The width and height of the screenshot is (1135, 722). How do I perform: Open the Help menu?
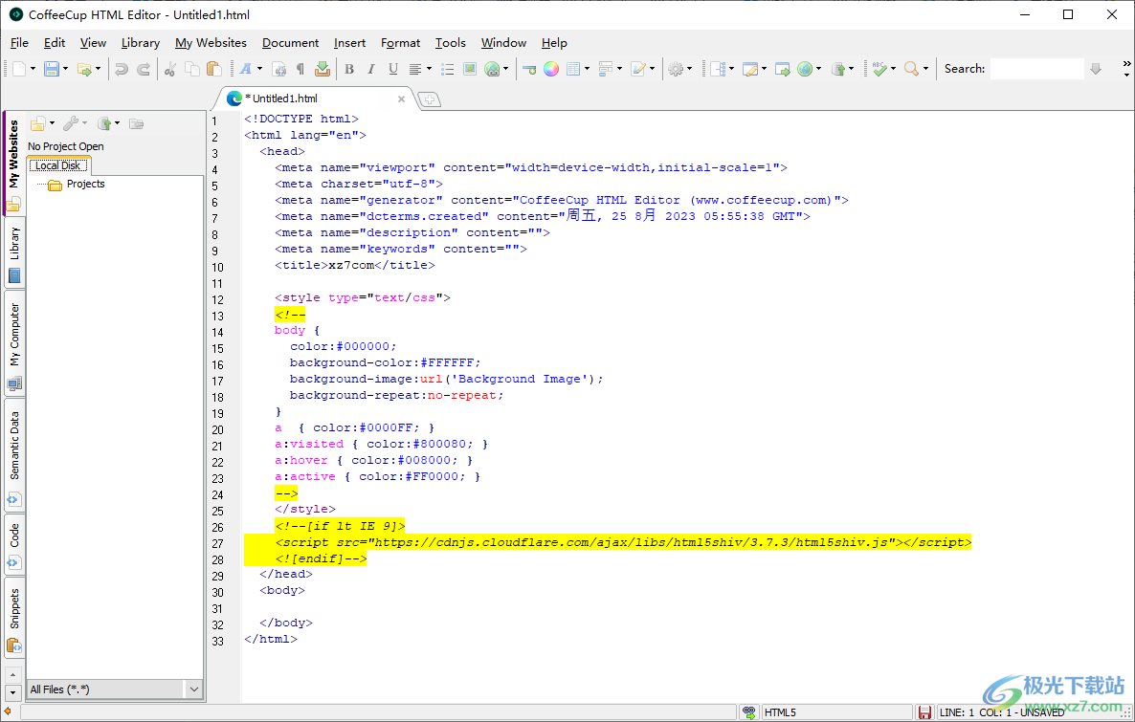point(554,43)
